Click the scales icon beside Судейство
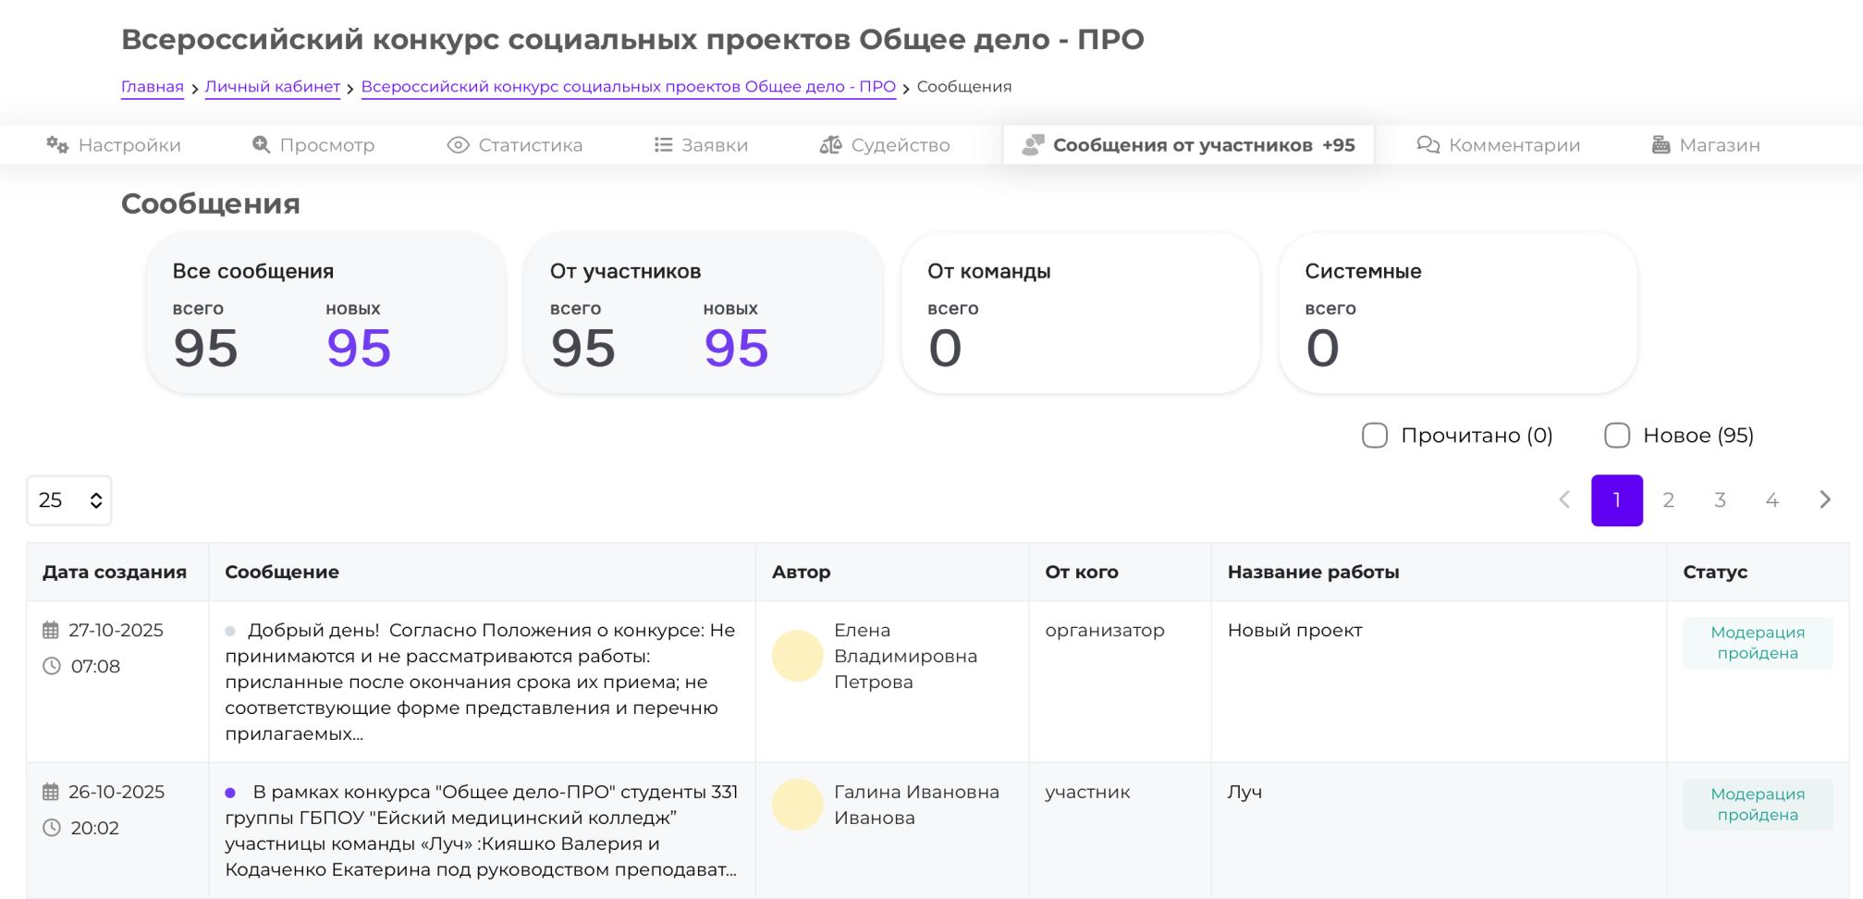 830,145
